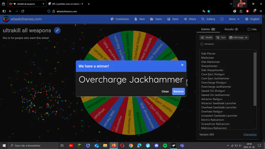The height and width of the screenshot is (149, 265).
Task: Open the browser extensions icon
Action: 241,11
